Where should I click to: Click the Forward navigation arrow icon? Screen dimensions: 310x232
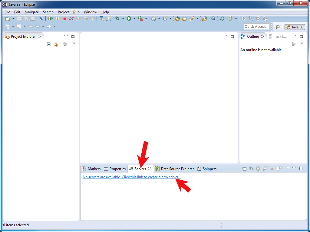49,27
